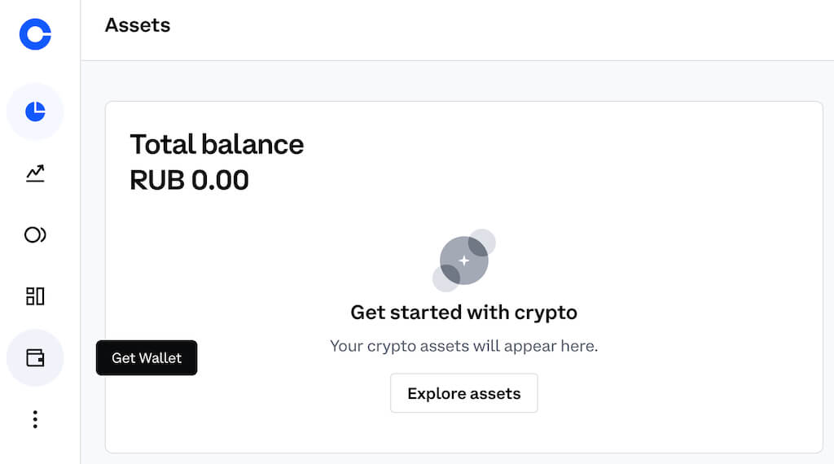The height and width of the screenshot is (464, 834).
Task: Click the Total balance heading
Action: click(x=217, y=144)
